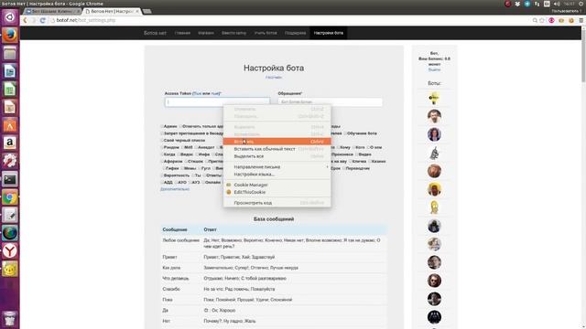Reload the page with the refresh icon

coord(43,20)
